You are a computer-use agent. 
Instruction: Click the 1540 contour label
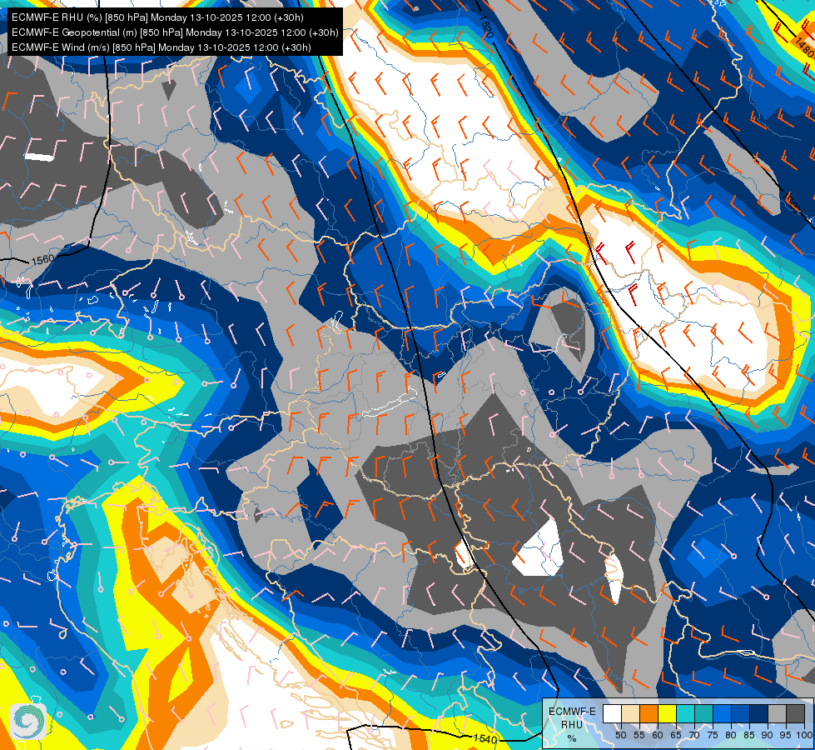485,738
